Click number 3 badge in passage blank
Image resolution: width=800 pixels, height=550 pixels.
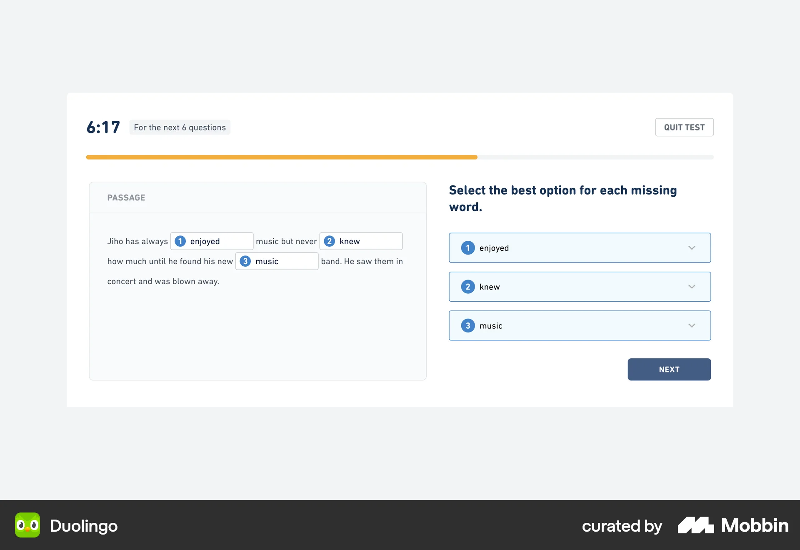pos(245,261)
